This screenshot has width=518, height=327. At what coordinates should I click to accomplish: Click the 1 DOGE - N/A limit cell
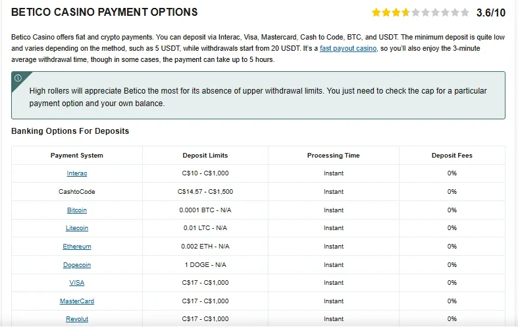point(205,265)
